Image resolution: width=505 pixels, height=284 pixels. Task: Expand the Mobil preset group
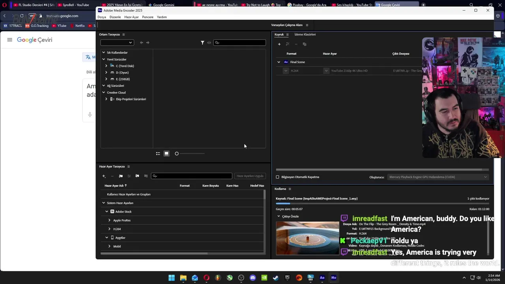109,247
